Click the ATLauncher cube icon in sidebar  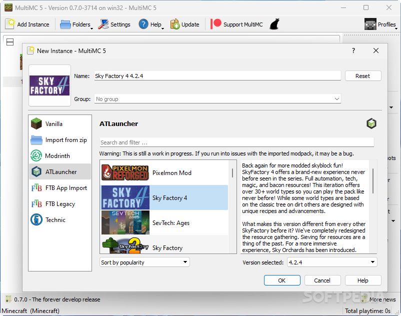36,172
